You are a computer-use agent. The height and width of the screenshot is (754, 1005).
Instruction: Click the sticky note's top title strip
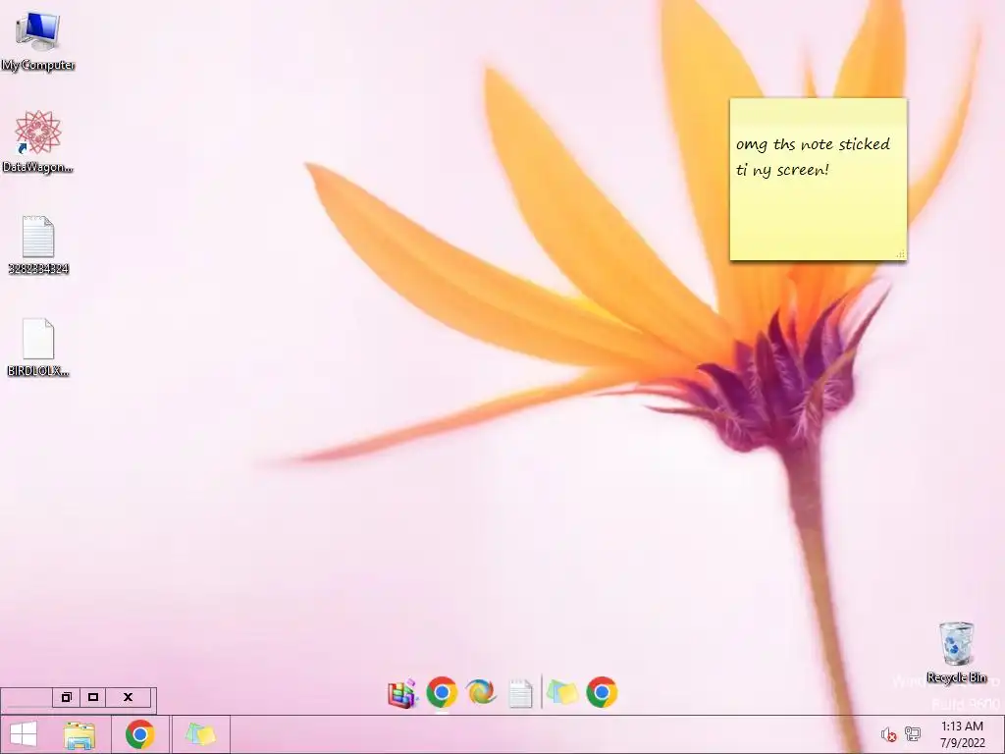tap(818, 111)
